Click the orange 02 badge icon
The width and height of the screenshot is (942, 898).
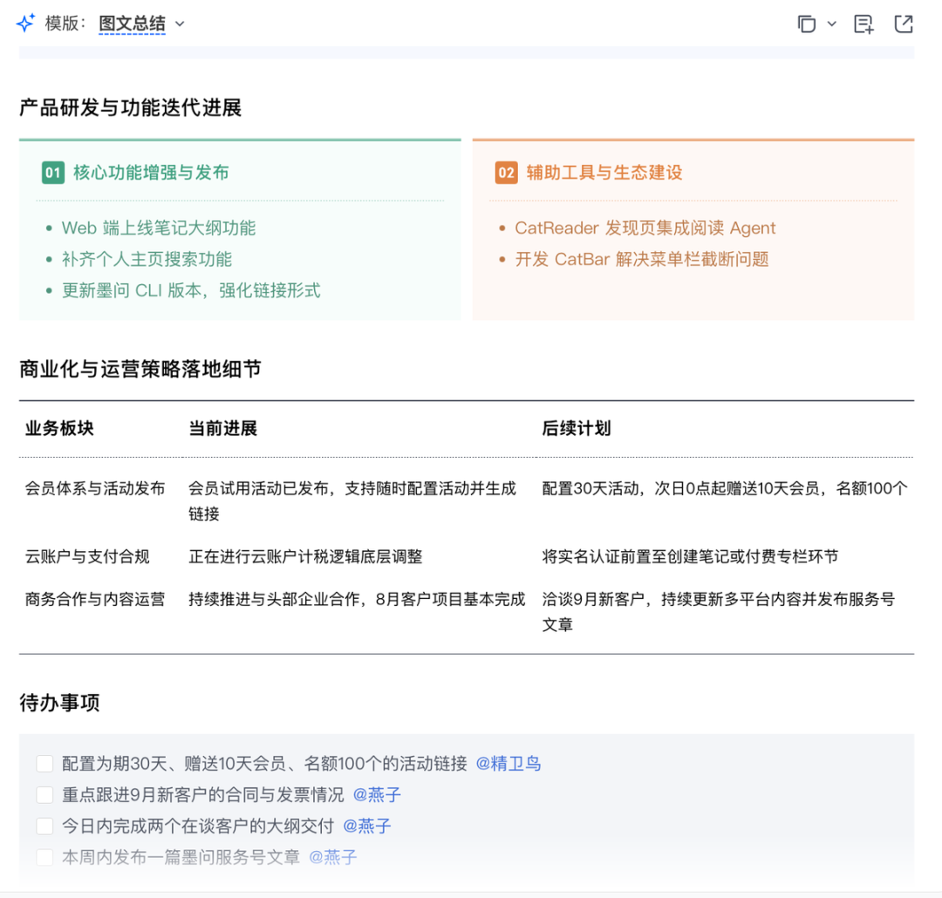(x=507, y=173)
